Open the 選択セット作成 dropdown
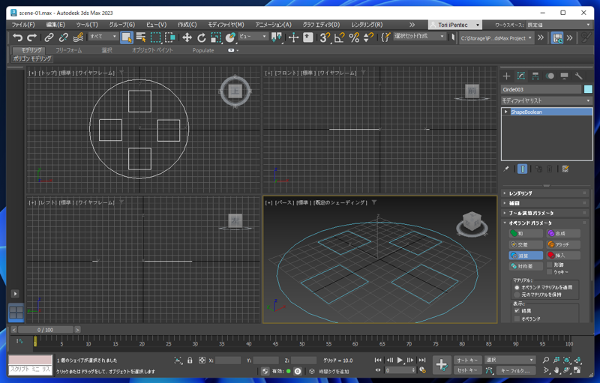Image resolution: width=600 pixels, height=383 pixels. click(x=420, y=36)
